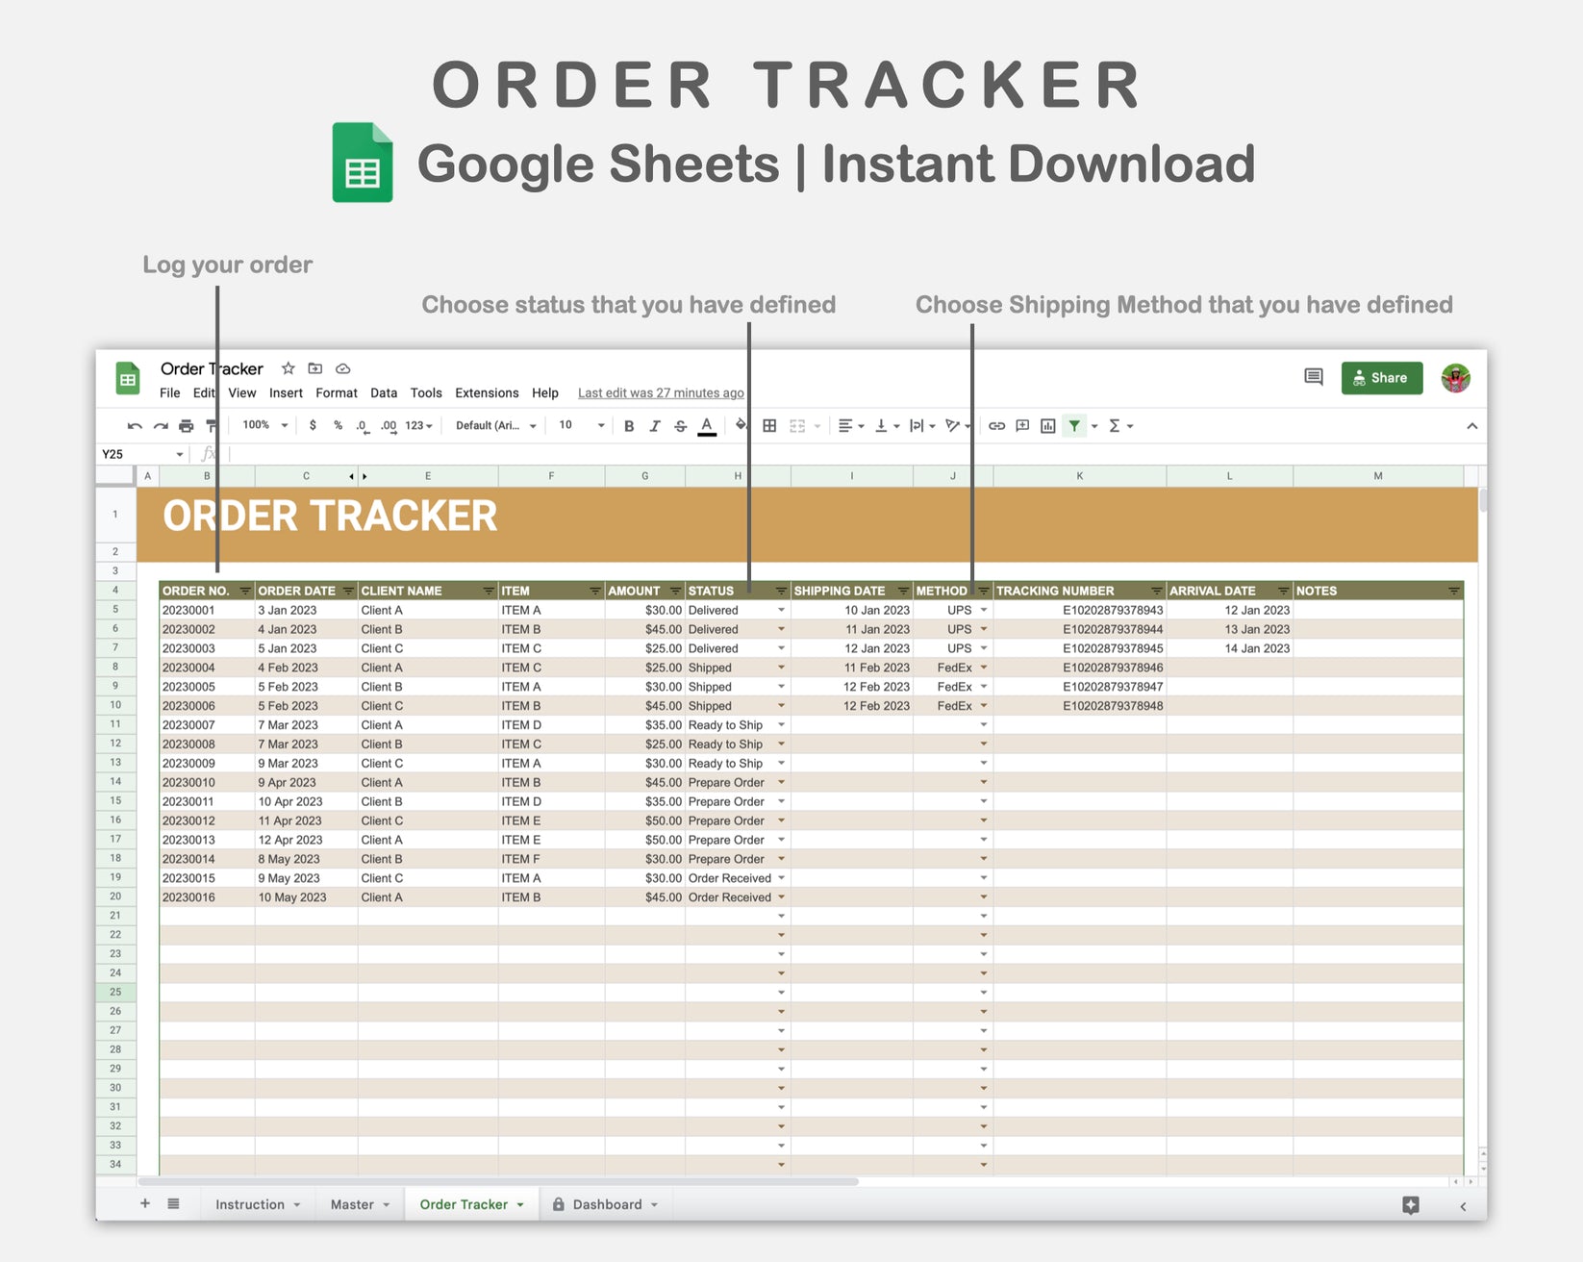Open the Insert link icon
Screen dimensions: 1583x1262
coord(995,425)
